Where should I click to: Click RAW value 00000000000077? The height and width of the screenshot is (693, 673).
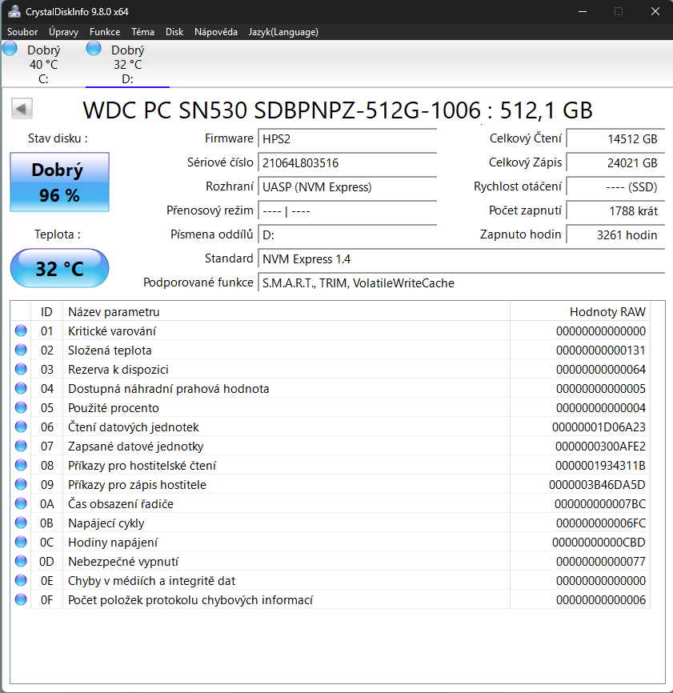coord(601,562)
